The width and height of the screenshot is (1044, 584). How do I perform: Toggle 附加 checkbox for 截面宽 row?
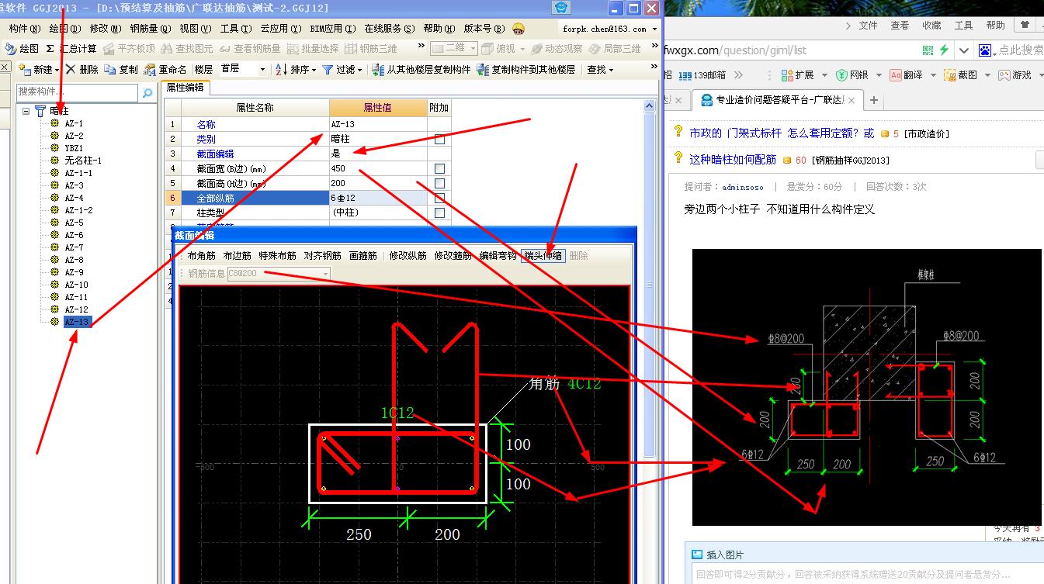pyautogui.click(x=439, y=168)
